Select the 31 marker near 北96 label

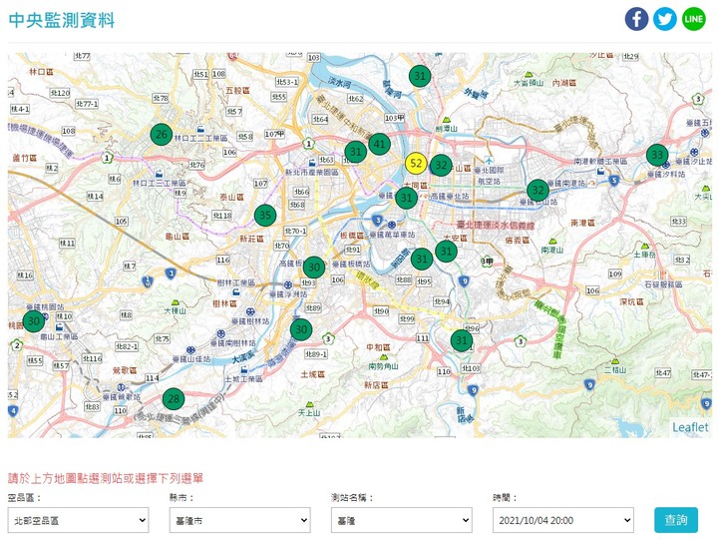pyautogui.click(x=461, y=340)
